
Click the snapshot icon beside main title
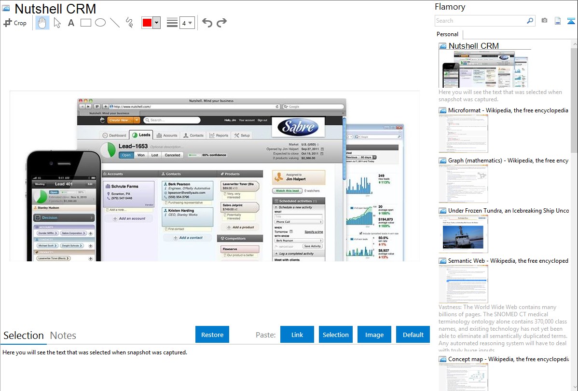pos(6,8)
